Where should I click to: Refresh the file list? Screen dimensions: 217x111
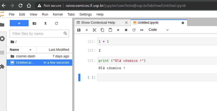coord(56,23)
